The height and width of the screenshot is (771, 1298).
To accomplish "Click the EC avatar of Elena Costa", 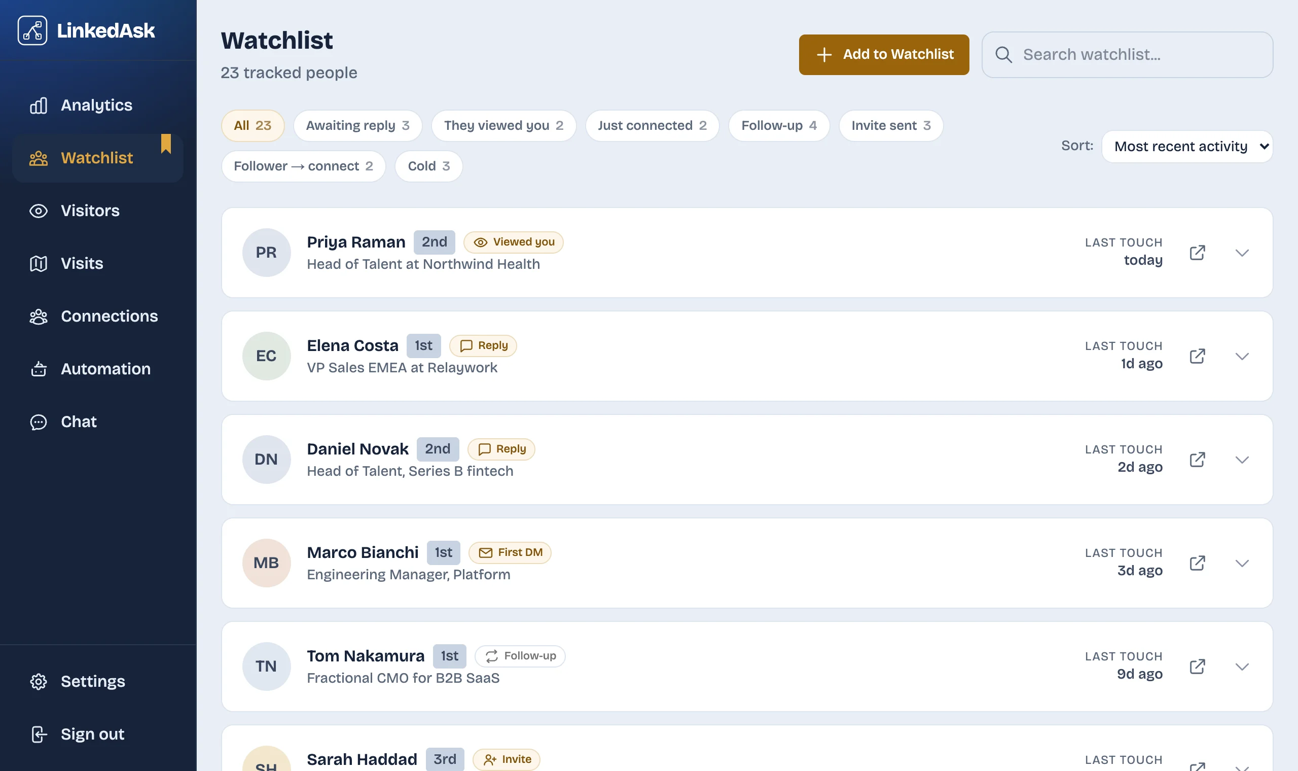I will 266,356.
